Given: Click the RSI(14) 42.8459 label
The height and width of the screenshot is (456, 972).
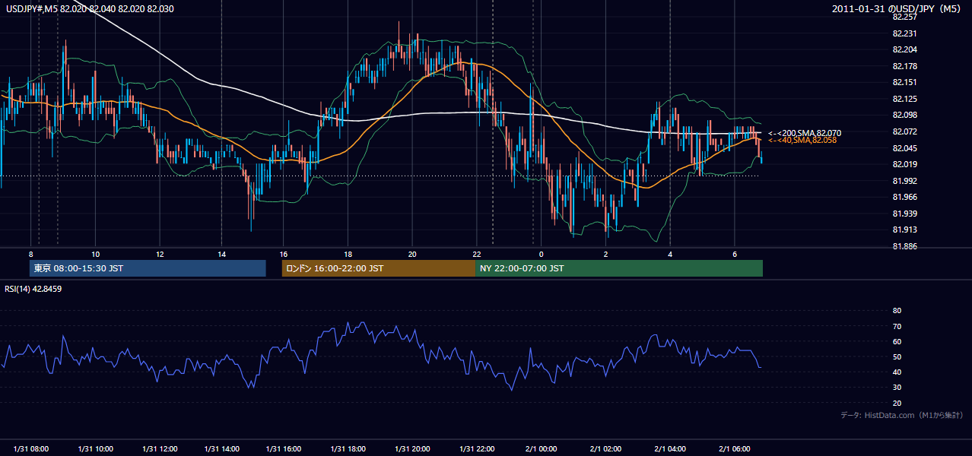Looking at the screenshot, I should pyautogui.click(x=33, y=289).
